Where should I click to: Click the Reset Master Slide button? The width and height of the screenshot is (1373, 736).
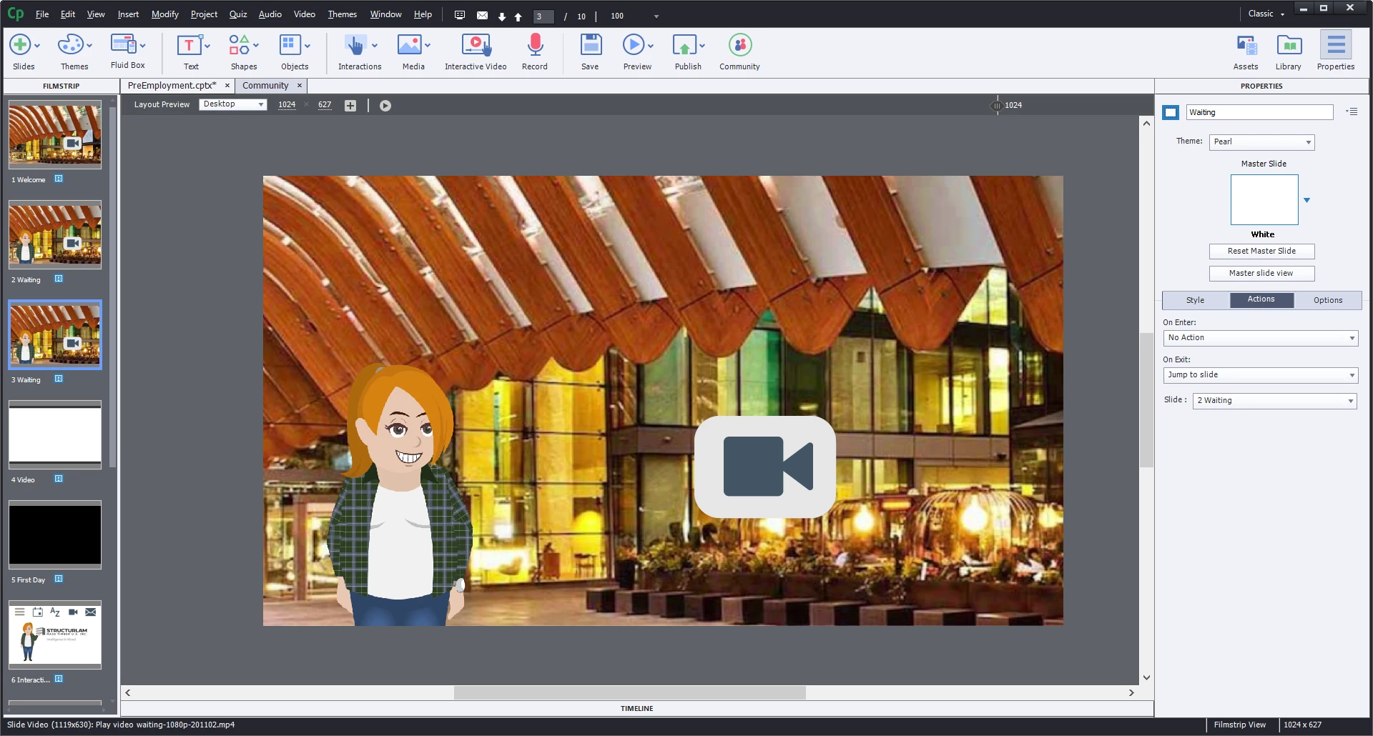(1261, 252)
